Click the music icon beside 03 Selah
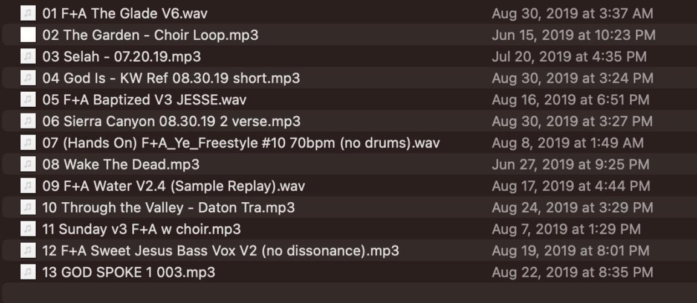This screenshot has width=697, height=303. pyautogui.click(x=27, y=56)
